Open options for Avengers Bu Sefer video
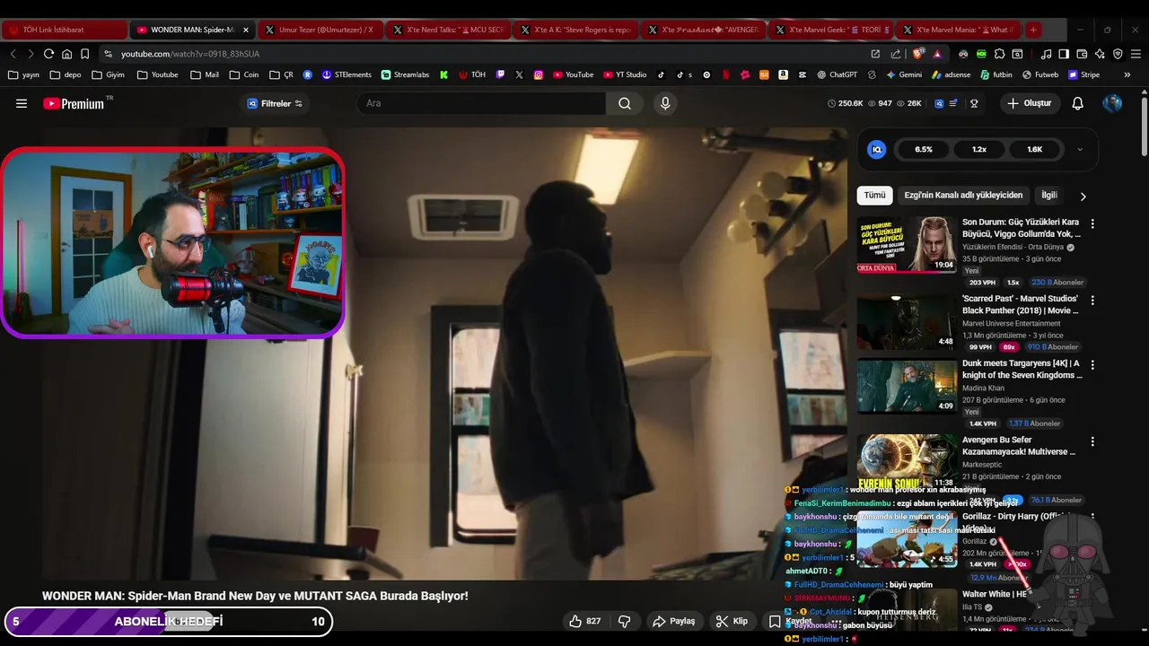The width and height of the screenshot is (1149, 646). tap(1092, 441)
